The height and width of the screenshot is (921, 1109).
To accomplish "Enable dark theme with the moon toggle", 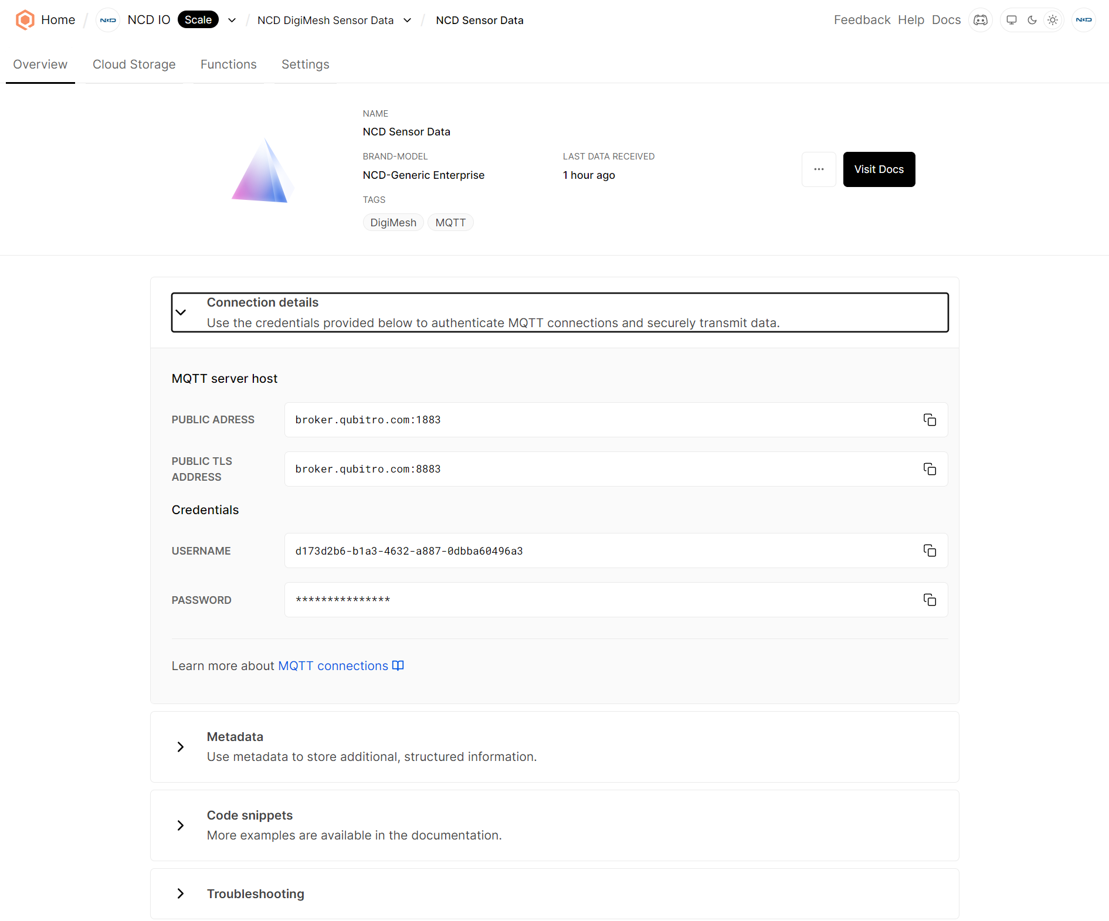I will coord(1032,19).
